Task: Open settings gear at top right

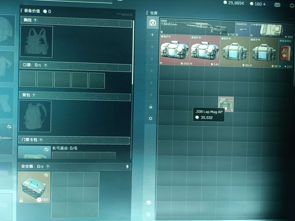Action: pos(292,6)
